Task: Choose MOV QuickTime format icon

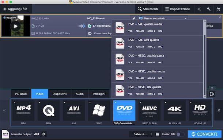Action: coord(49,110)
